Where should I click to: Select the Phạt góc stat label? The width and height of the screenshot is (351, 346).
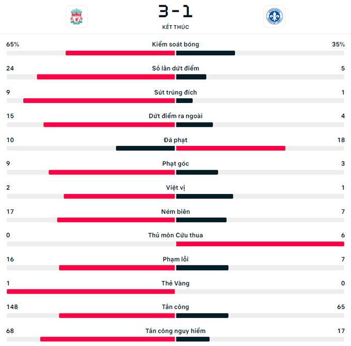pos(176,164)
